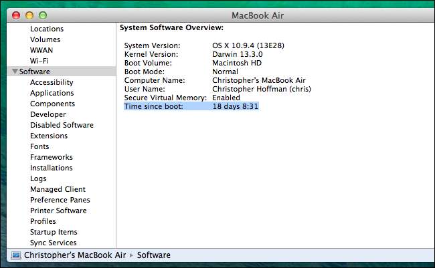Select Frameworks in the sidebar
This screenshot has width=435, height=268.
(52, 157)
